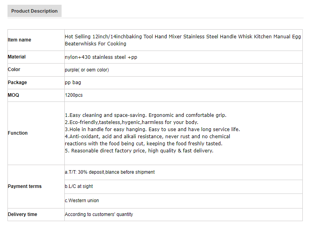Viewport: 317px width, 231px height.
Task: Click the pp bag package value
Action: tap(73, 83)
